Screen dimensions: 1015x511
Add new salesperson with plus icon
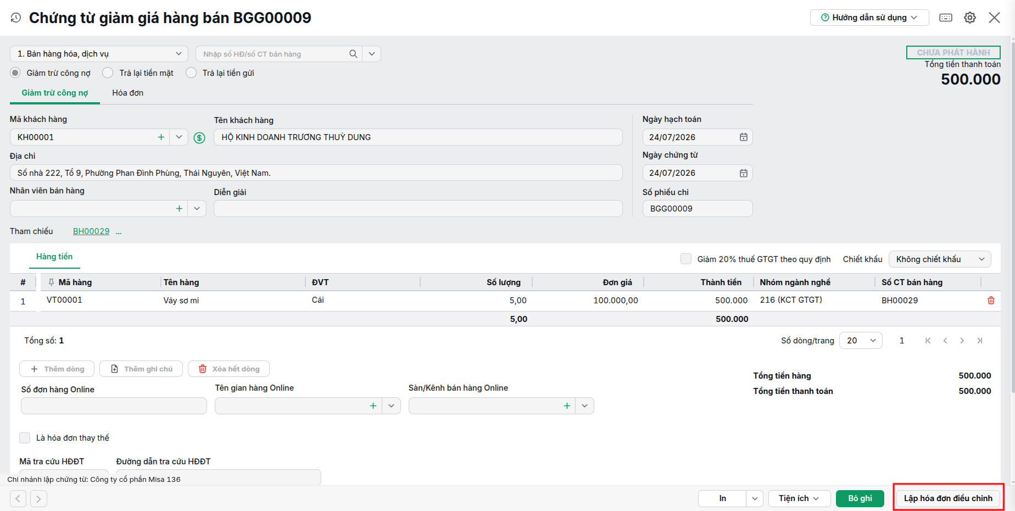tap(179, 209)
